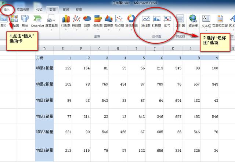Add a 柱形图 sparkline in 迷你图 group
235x162 pixels.
click(x=156, y=22)
